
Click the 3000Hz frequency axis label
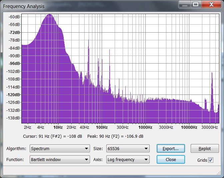click(x=166, y=127)
